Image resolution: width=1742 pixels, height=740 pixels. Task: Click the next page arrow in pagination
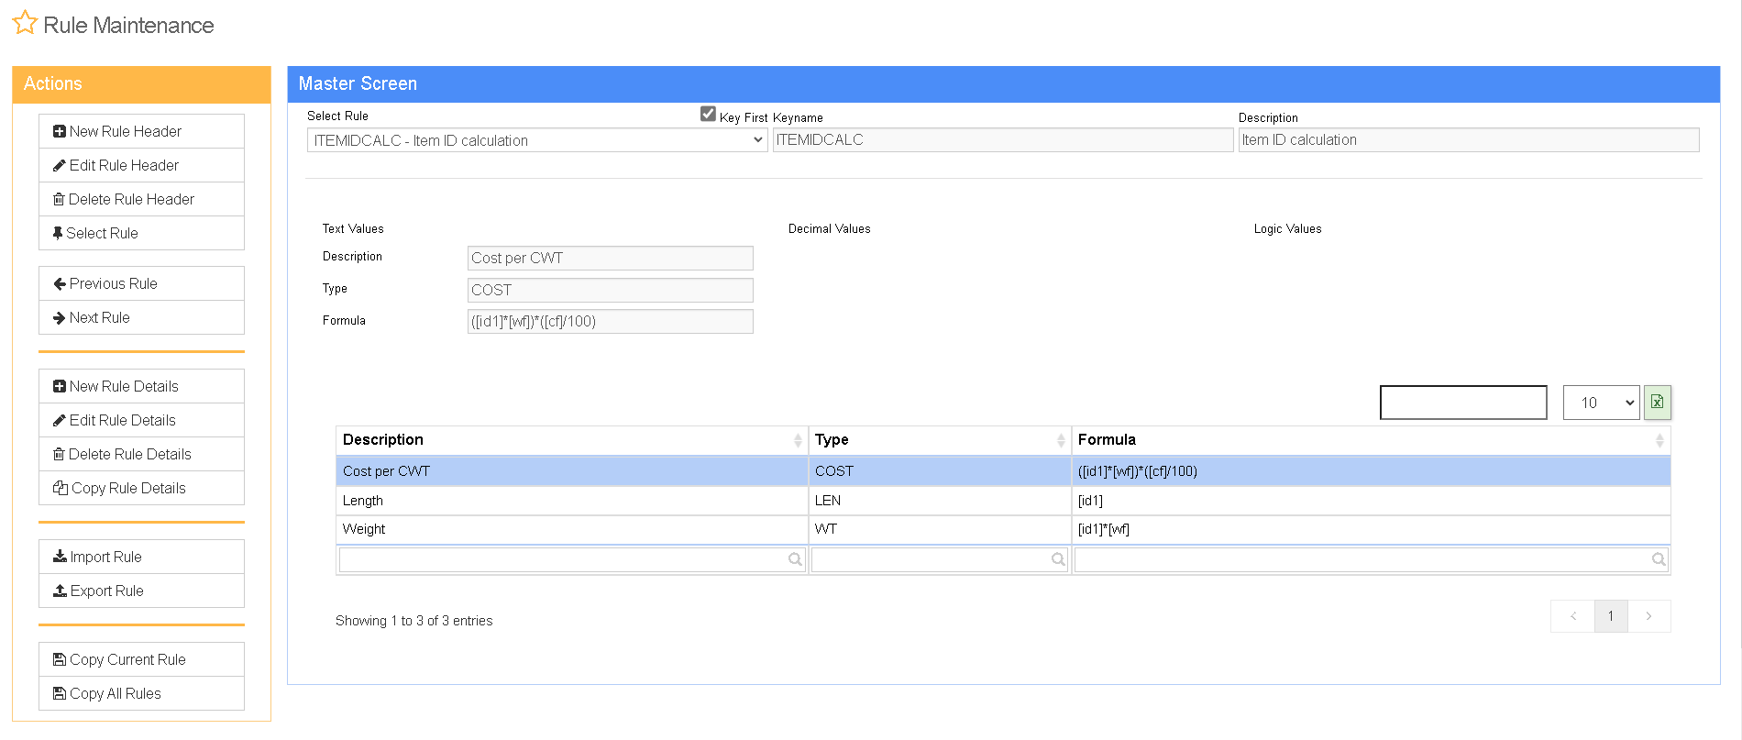1648,616
